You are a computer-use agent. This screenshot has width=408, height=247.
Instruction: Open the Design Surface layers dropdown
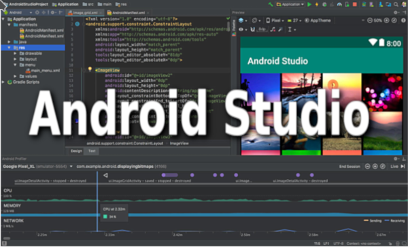point(243,20)
